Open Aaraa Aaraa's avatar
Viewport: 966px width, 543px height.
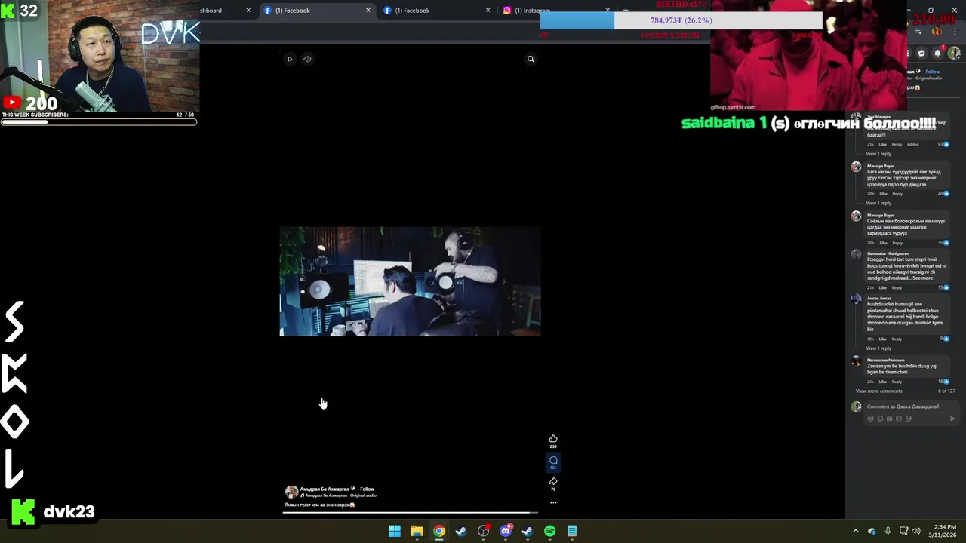tap(856, 299)
